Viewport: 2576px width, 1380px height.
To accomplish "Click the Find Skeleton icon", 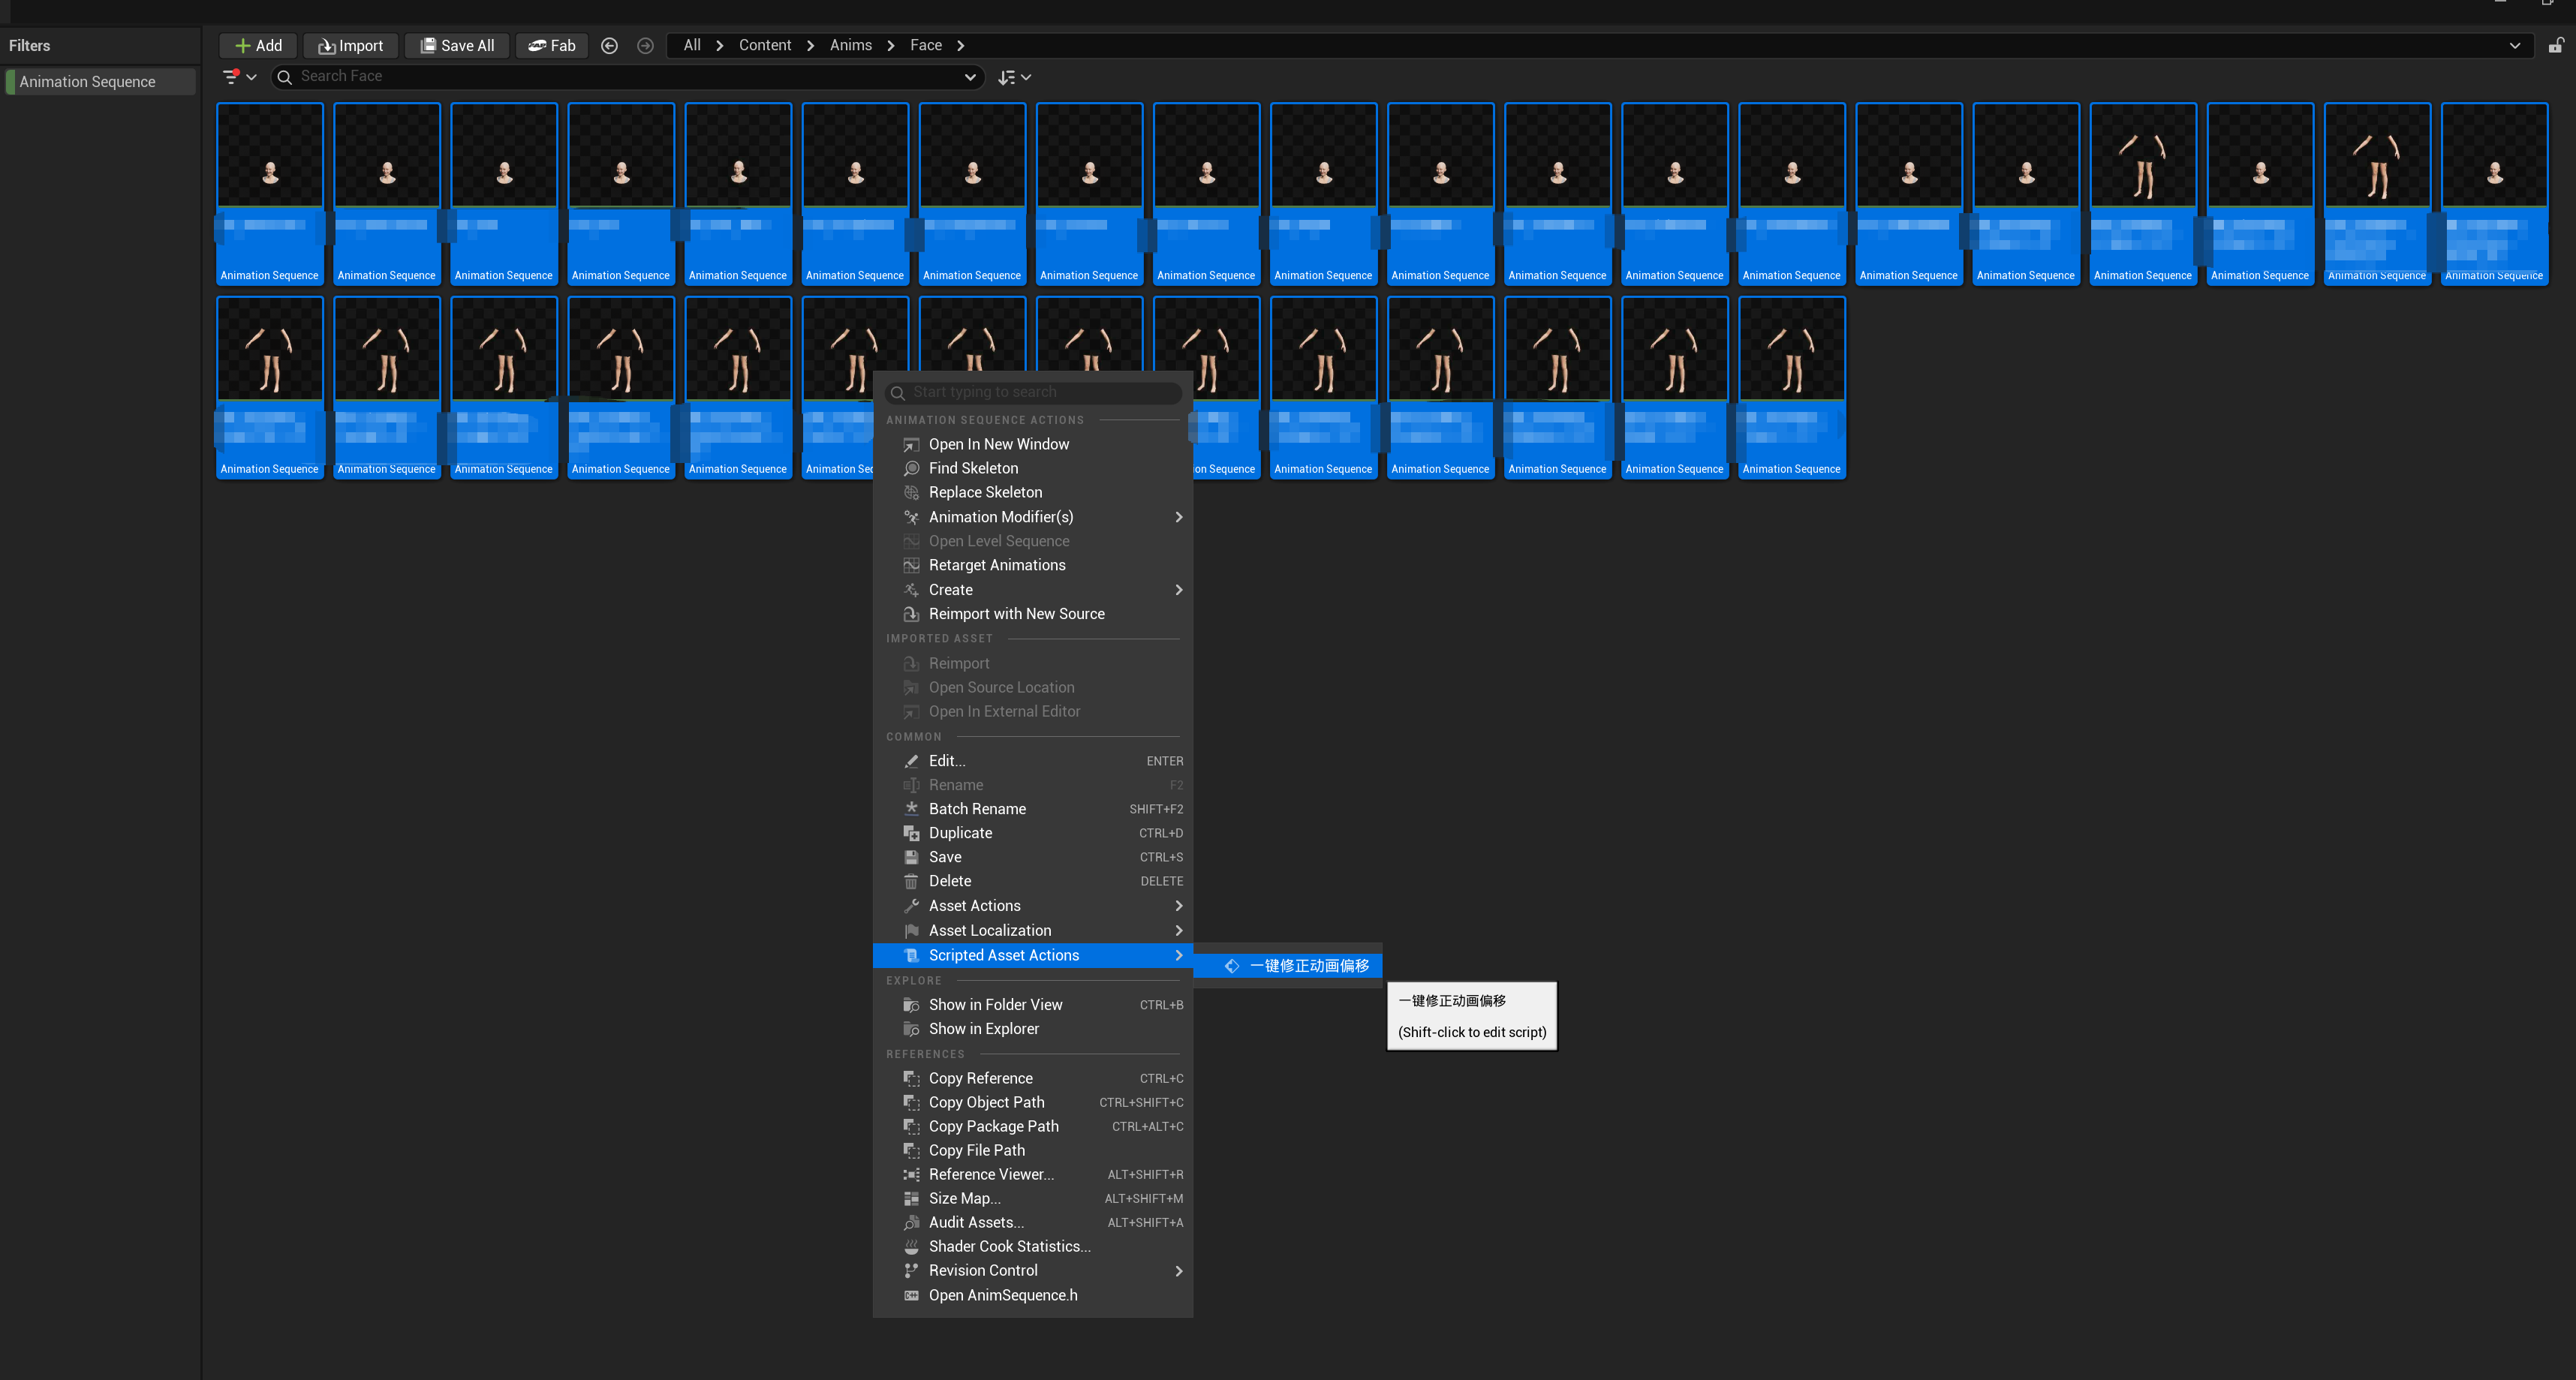I will click(x=911, y=468).
